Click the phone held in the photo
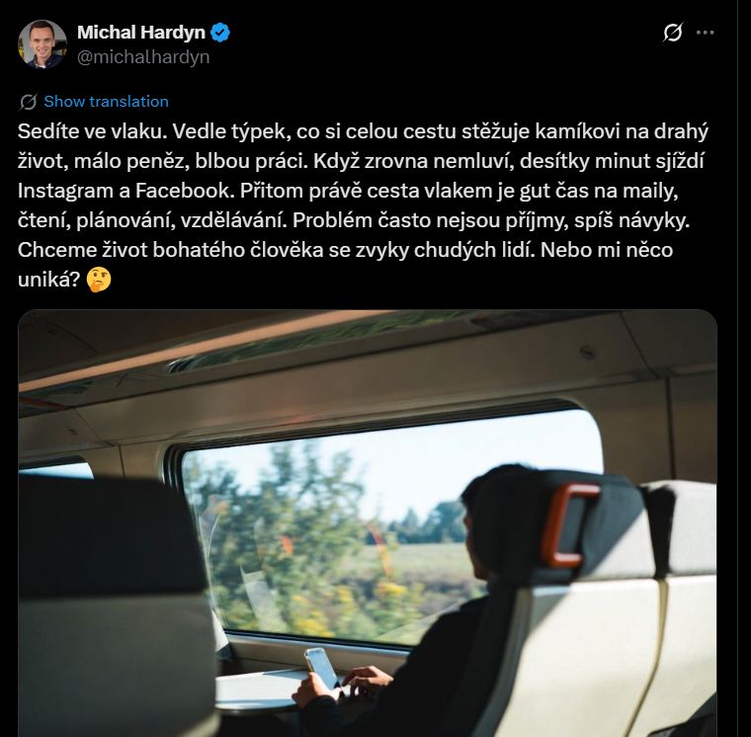 [322, 668]
